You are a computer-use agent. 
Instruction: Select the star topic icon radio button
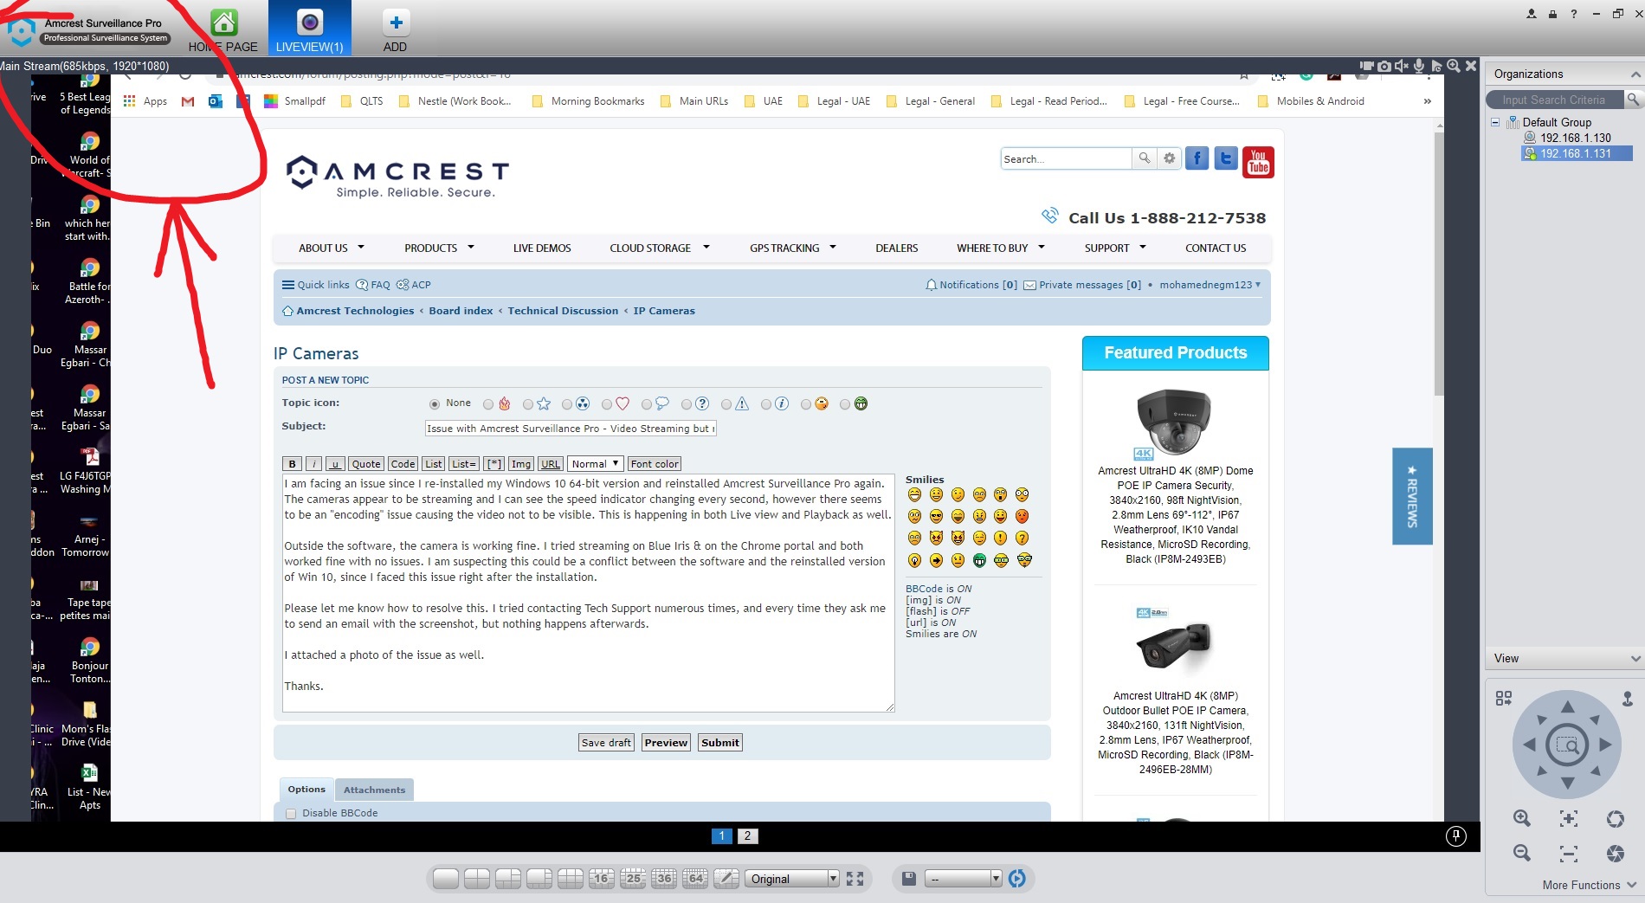point(528,404)
